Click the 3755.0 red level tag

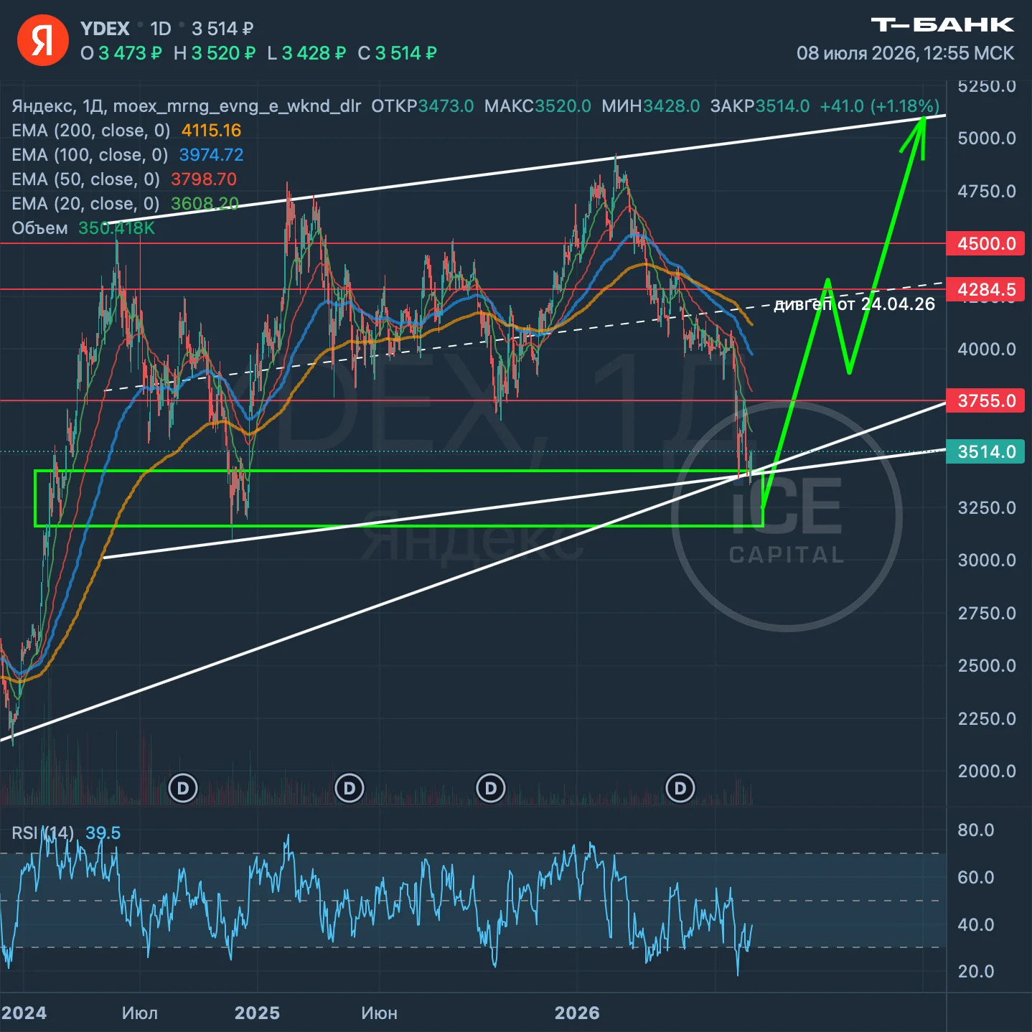pyautogui.click(x=985, y=400)
